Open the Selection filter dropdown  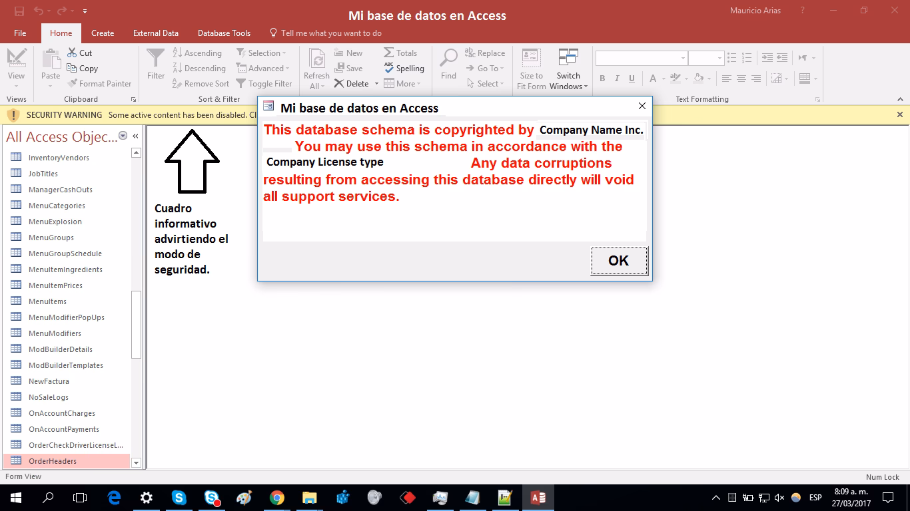pos(261,53)
